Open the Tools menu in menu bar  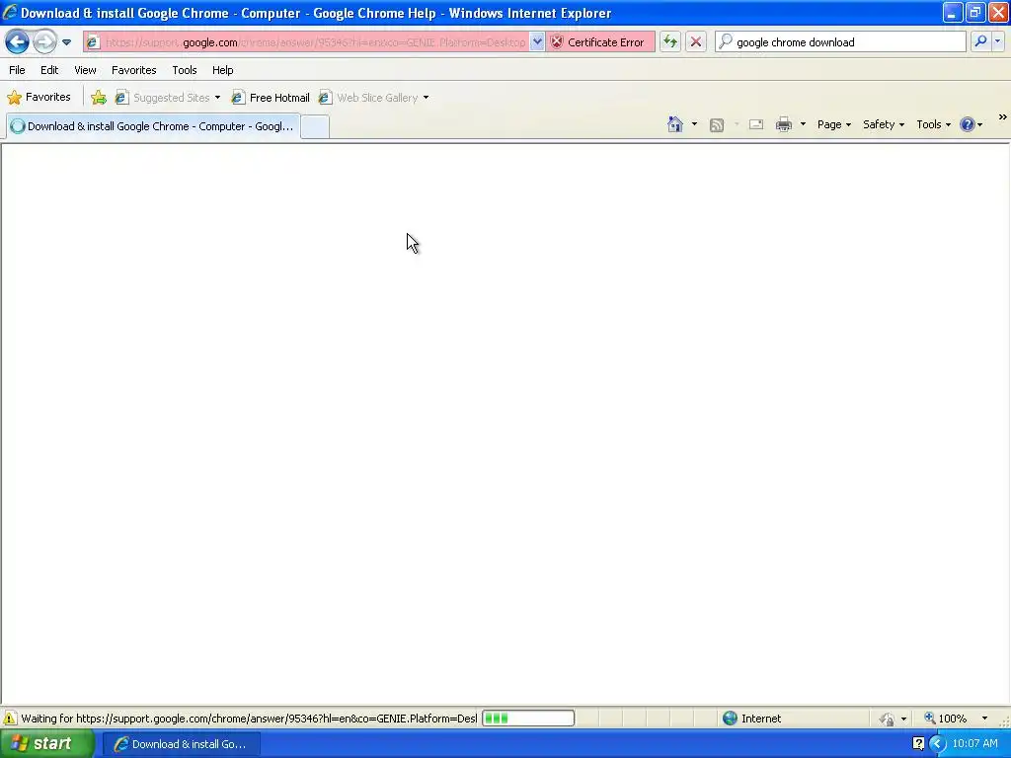[x=185, y=70]
